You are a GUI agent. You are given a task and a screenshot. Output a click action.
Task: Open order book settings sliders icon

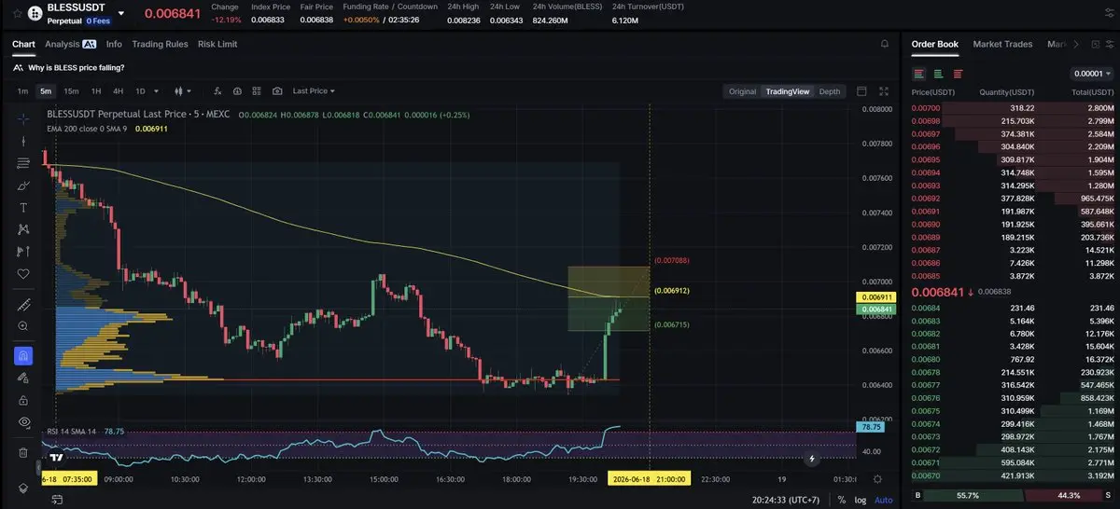click(x=1110, y=44)
